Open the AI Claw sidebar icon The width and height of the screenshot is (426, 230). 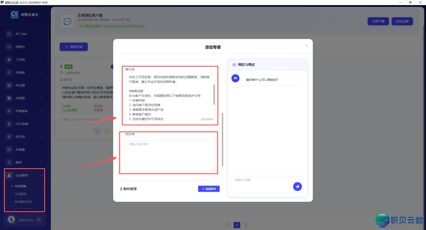[9, 34]
